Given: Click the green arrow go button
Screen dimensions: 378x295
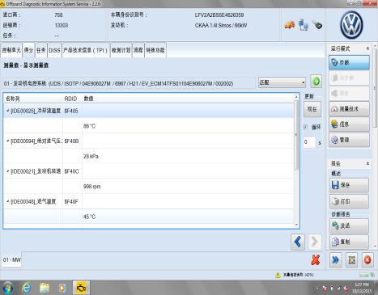Looking at the screenshot, I should [x=316, y=81].
